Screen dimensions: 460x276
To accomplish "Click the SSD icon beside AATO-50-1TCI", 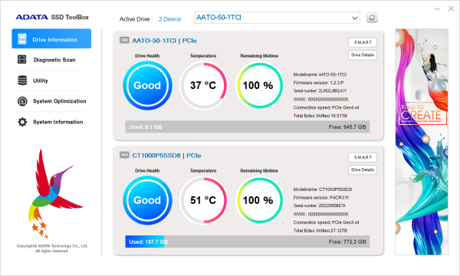I will [124, 40].
